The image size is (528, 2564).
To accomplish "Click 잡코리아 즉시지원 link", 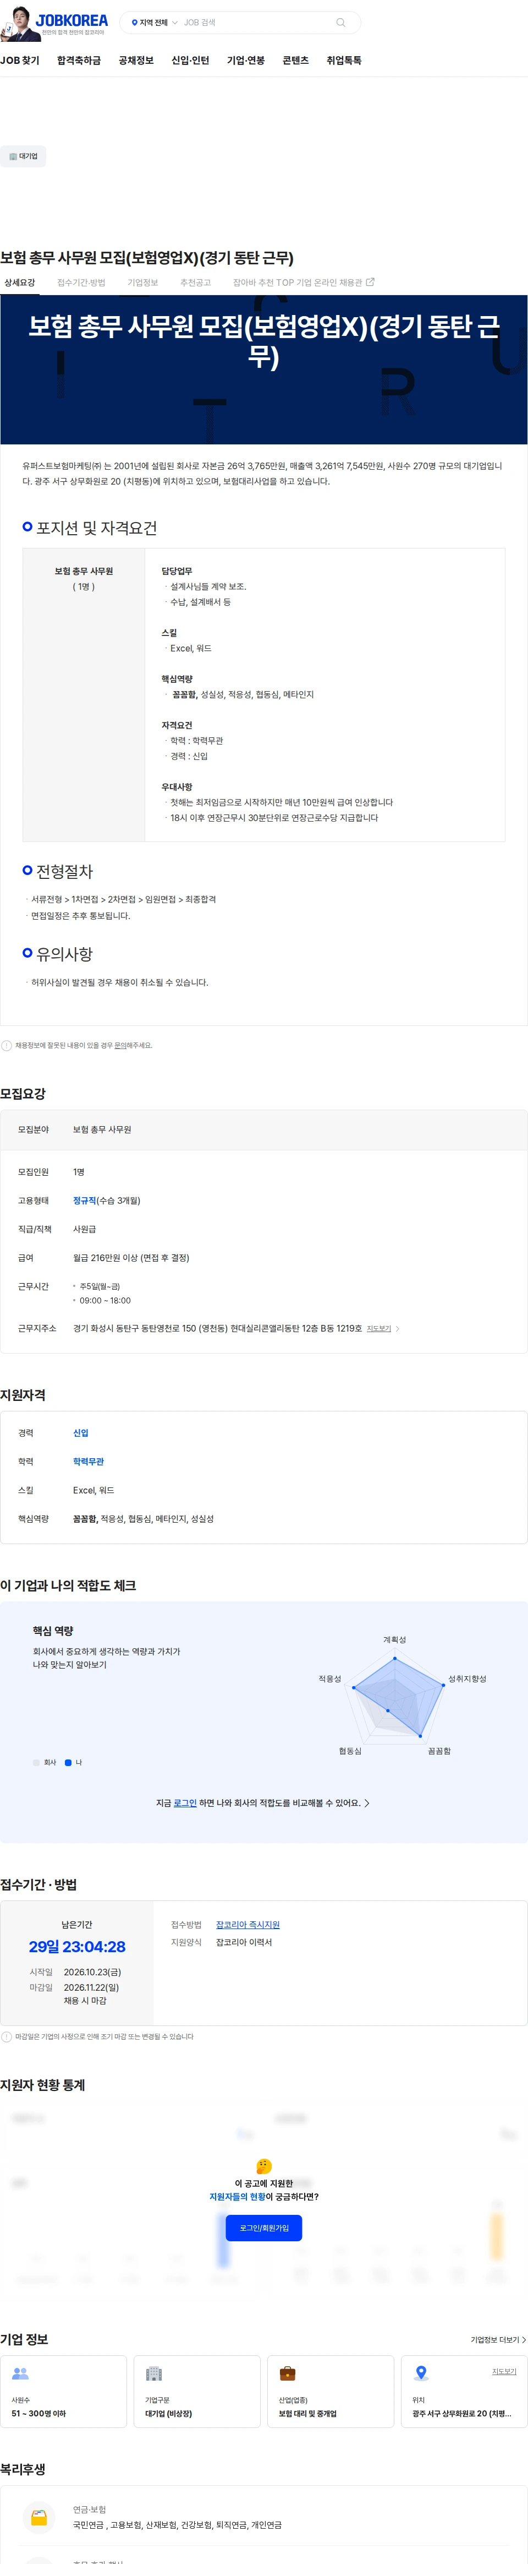I will pyautogui.click(x=248, y=1924).
